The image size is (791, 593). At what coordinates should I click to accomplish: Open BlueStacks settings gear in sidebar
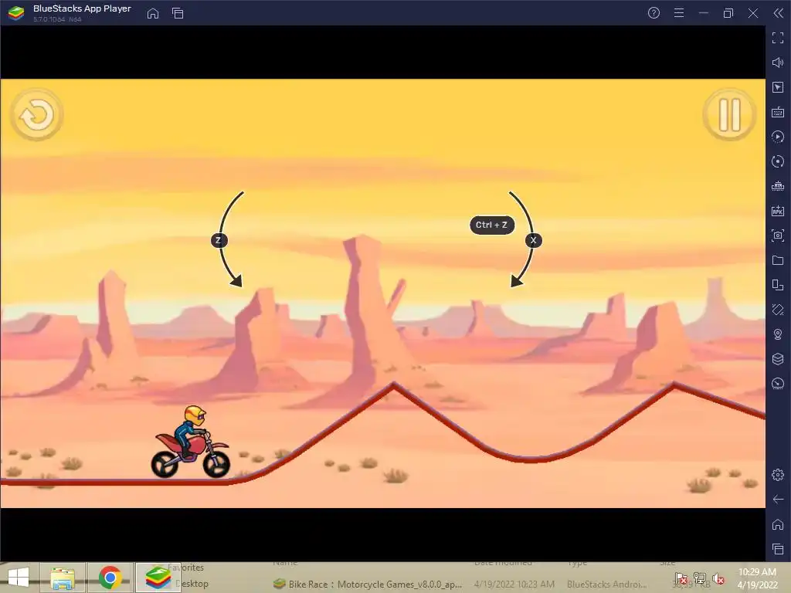tap(778, 475)
